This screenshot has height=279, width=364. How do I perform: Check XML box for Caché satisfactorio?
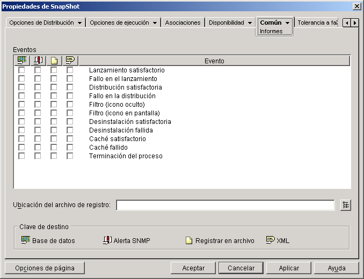[x=70, y=138]
